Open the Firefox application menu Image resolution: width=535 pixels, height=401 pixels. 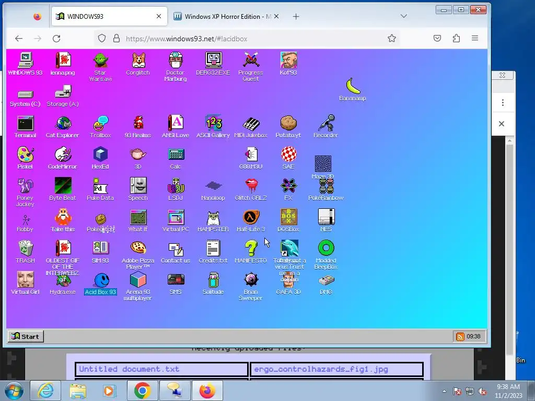click(475, 38)
